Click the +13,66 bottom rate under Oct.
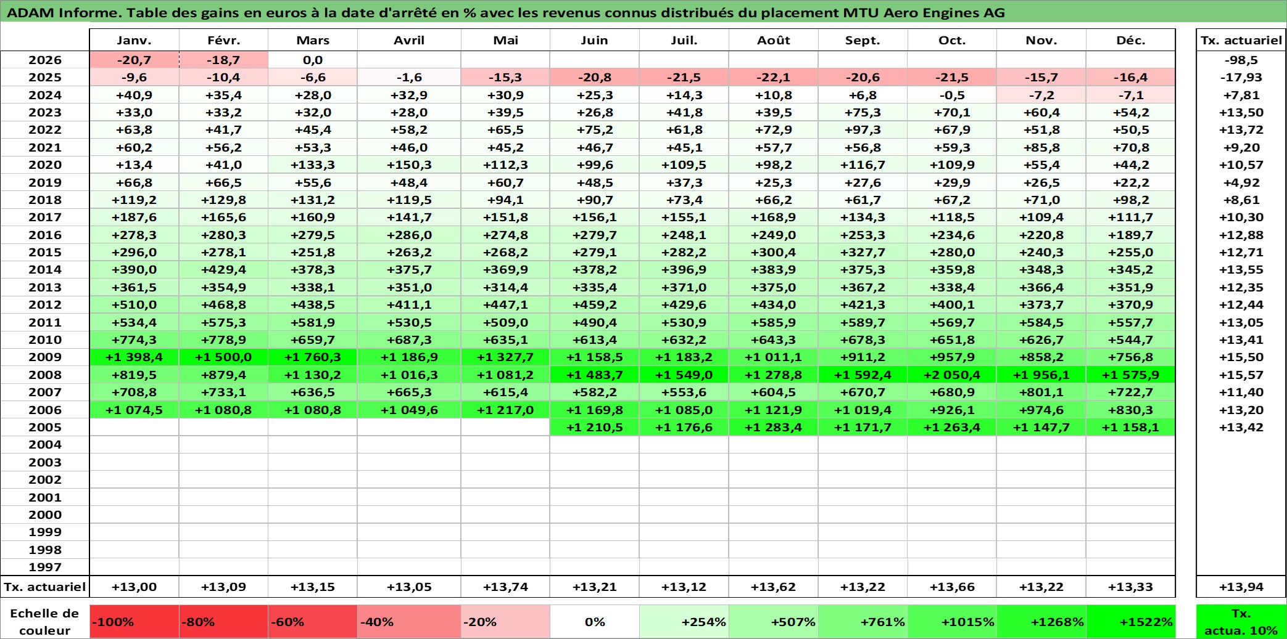1287x639 pixels. [x=952, y=587]
